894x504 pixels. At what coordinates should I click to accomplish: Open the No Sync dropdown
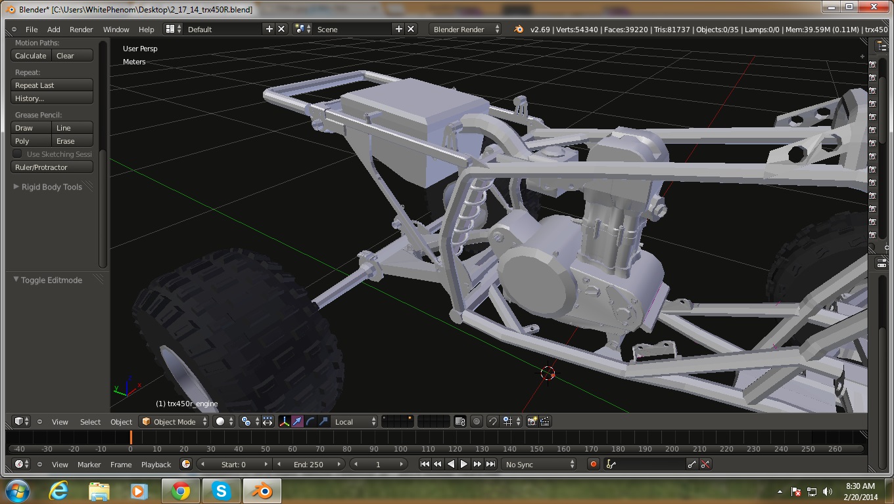point(540,464)
